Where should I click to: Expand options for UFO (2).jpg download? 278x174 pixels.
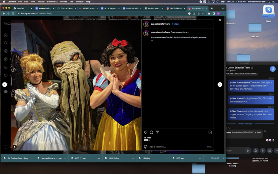(99, 158)
